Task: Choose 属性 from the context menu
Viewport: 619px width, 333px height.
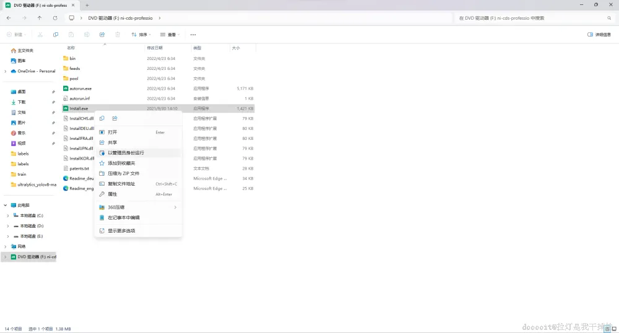Action: [x=138, y=194]
